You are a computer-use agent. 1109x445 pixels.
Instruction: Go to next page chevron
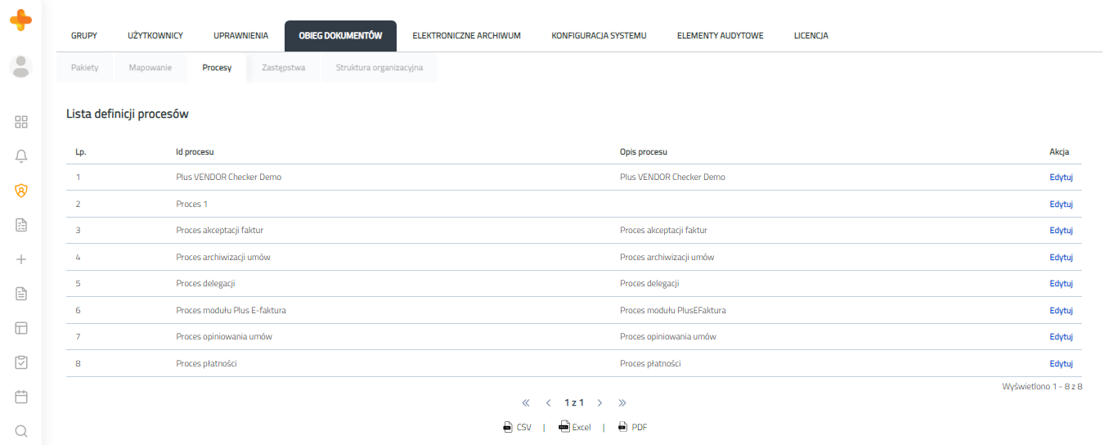[599, 402]
